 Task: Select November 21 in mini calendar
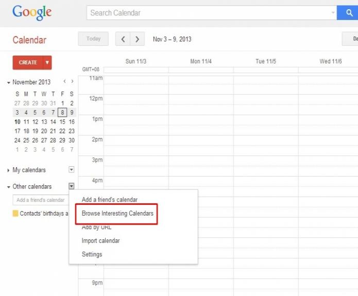pos(53,131)
